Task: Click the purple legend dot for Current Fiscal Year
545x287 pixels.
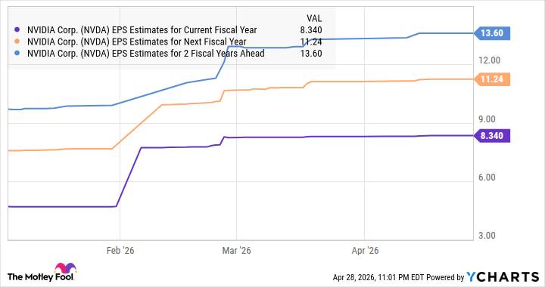Action: coord(17,30)
